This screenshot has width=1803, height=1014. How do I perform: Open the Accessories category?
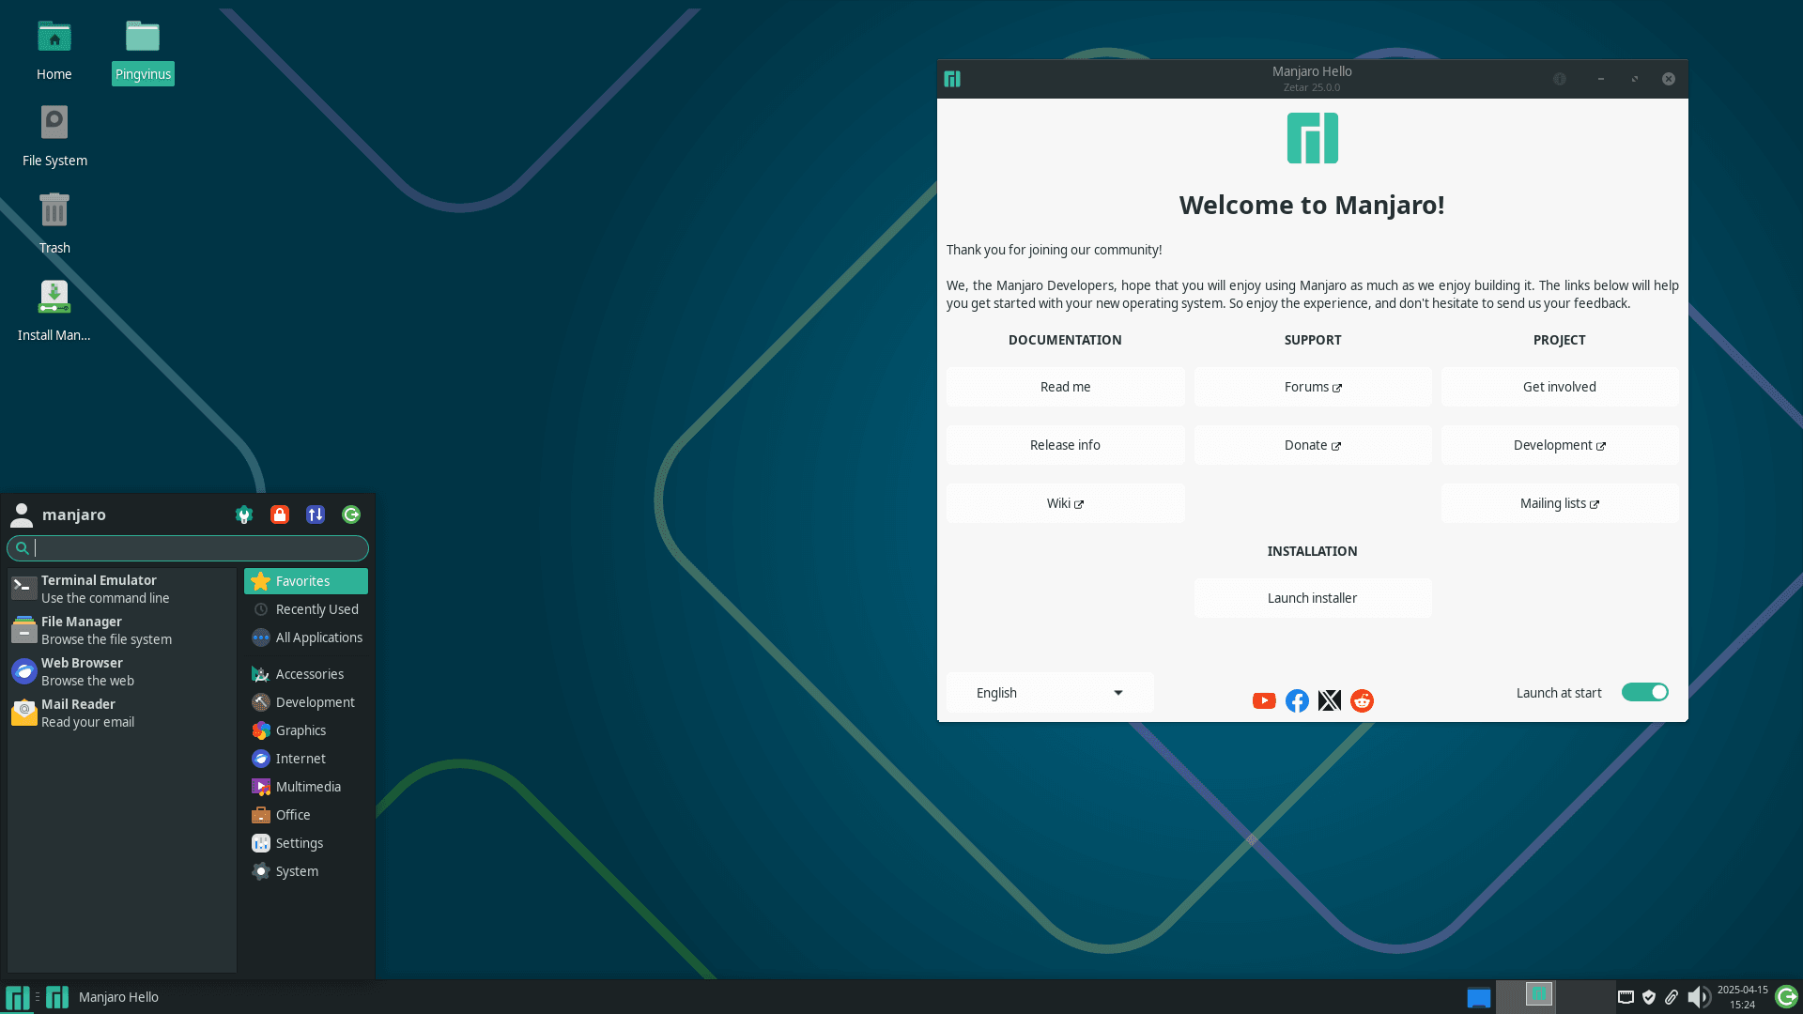[306, 674]
